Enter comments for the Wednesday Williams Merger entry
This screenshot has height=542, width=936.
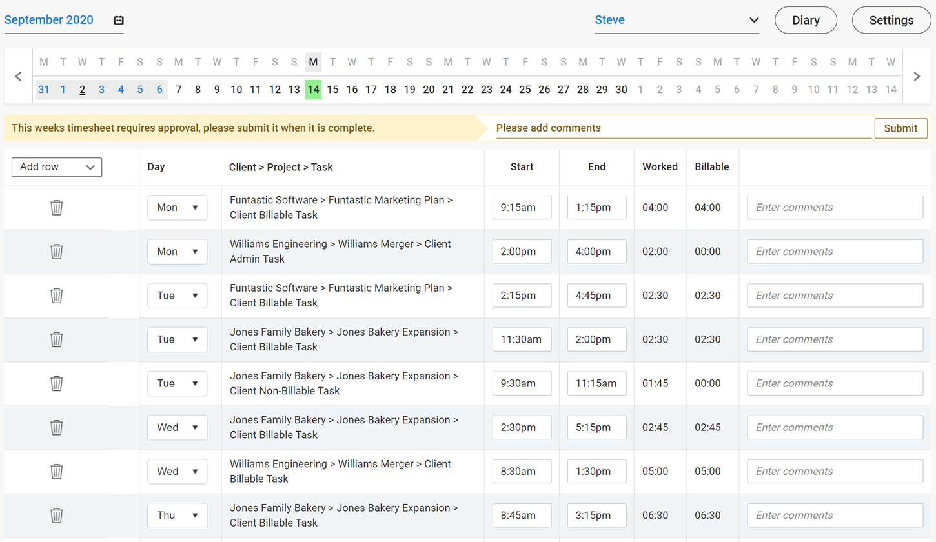pos(834,471)
